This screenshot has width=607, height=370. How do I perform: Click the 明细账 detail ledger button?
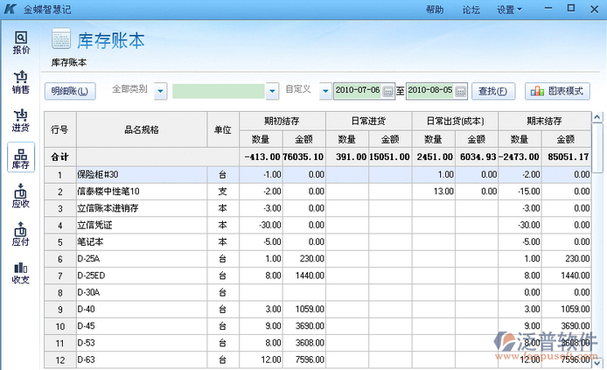(70, 90)
